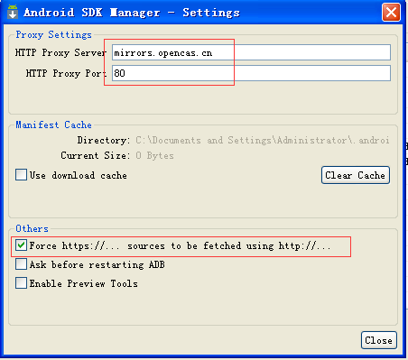The width and height of the screenshot is (408, 360).
Task: Click the 'Manifest Cache' group heading
Action: [x=53, y=125]
